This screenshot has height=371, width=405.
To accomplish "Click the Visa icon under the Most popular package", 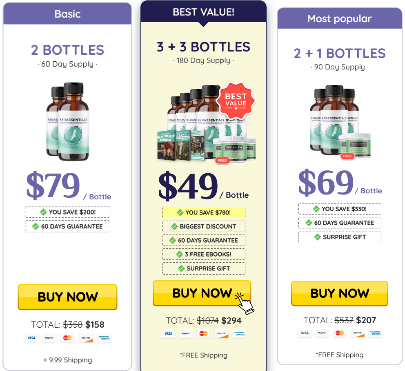I will [x=305, y=333].
